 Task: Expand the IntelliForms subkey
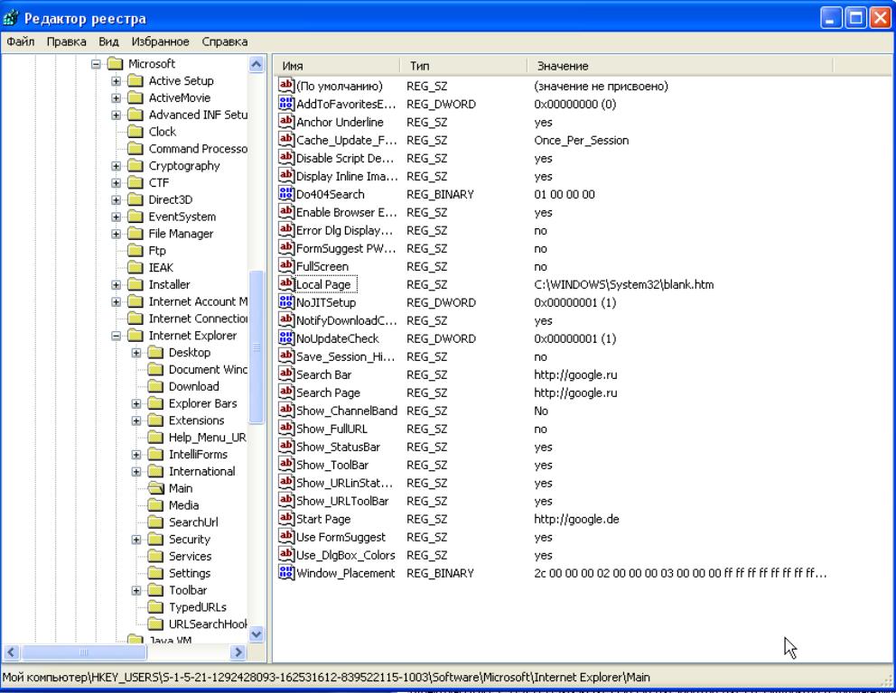(x=136, y=455)
